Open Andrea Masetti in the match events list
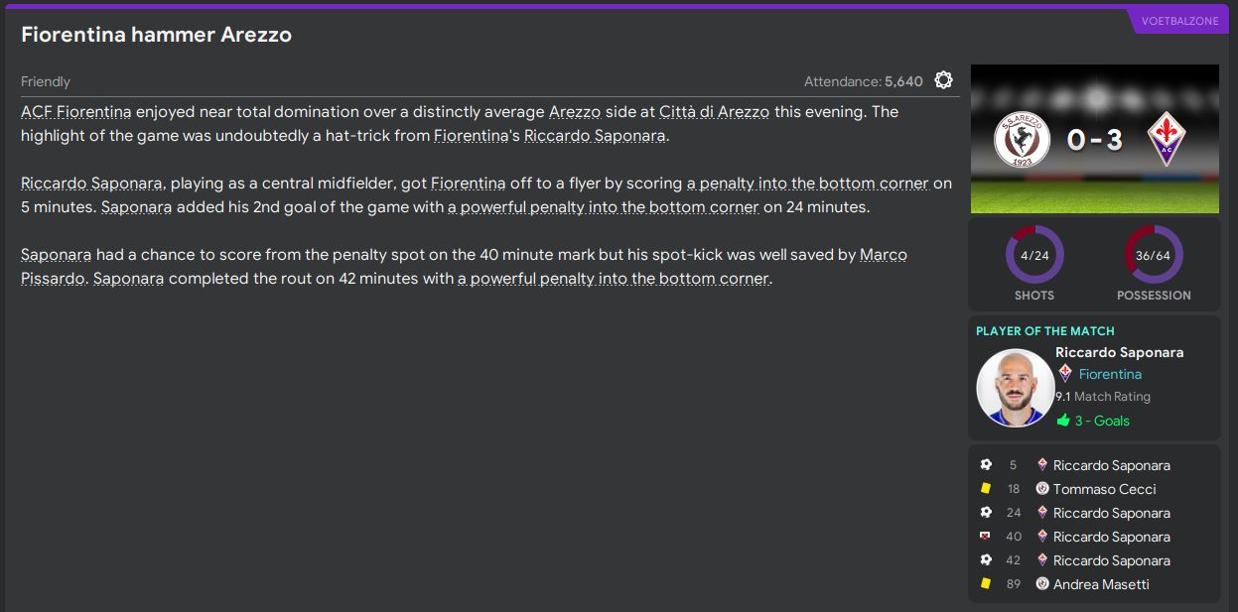This screenshot has width=1238, height=612. click(x=1101, y=584)
